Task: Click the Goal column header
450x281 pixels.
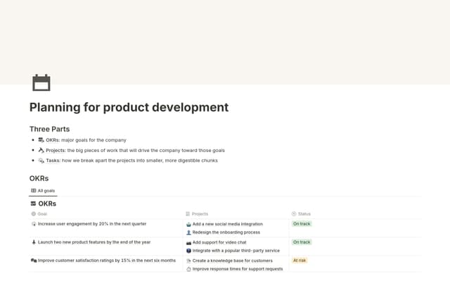Action: pos(39,214)
